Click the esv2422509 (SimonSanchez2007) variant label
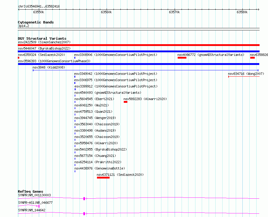This screenshot has width=268, height=217. click(x=44, y=42)
